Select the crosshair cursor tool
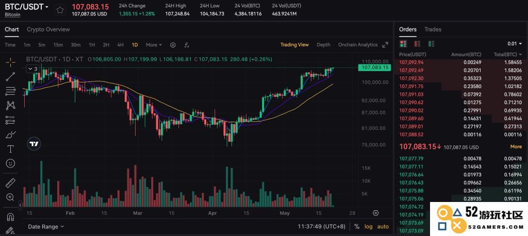This screenshot has height=236, width=528. coord(10,62)
